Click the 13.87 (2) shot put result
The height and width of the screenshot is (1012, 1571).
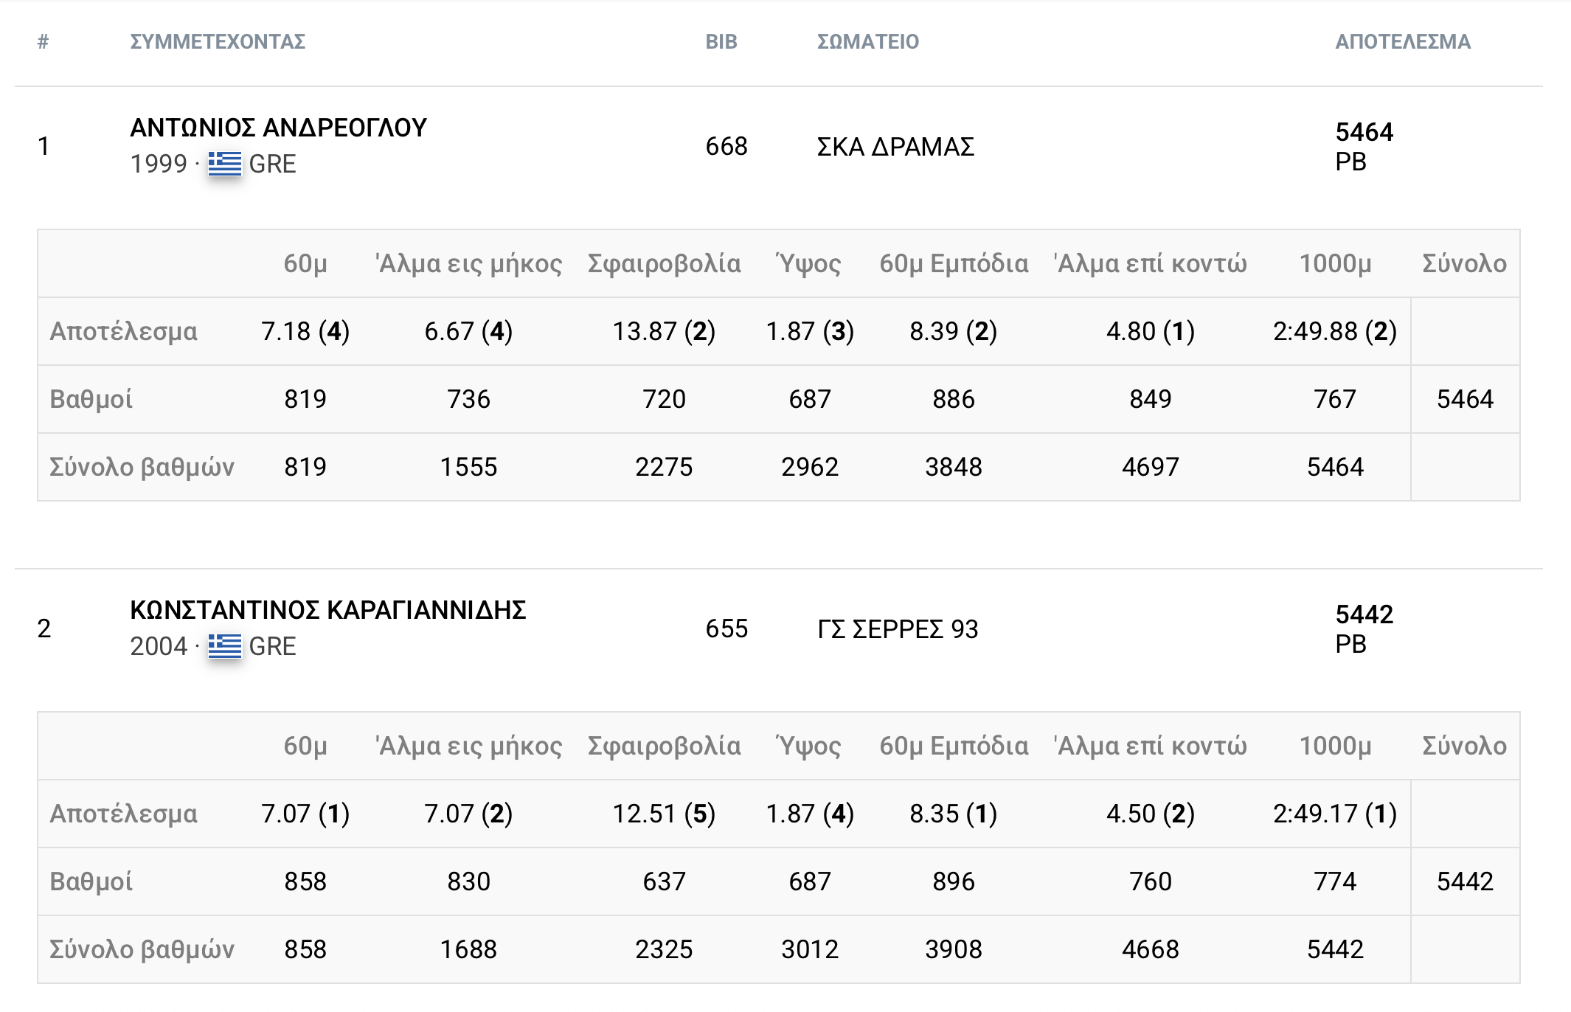click(x=664, y=332)
